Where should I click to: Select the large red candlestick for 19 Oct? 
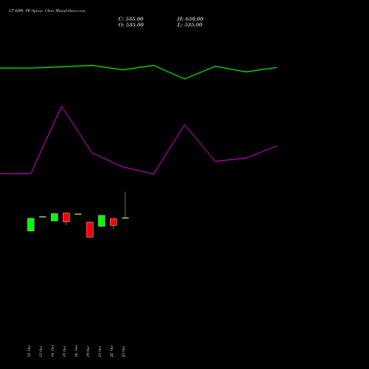pyautogui.click(x=90, y=230)
